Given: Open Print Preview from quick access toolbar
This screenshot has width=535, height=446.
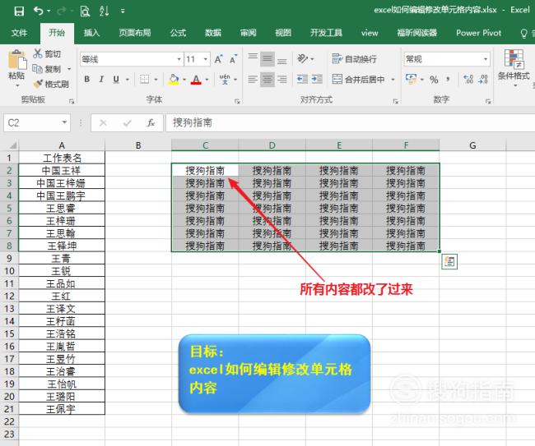Looking at the screenshot, I should [85, 11].
